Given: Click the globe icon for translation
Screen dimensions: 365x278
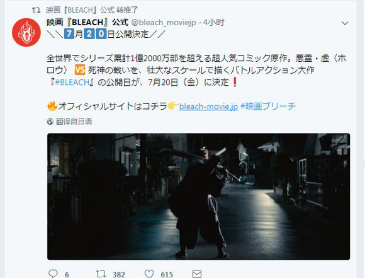Looking at the screenshot, I should coord(50,122).
